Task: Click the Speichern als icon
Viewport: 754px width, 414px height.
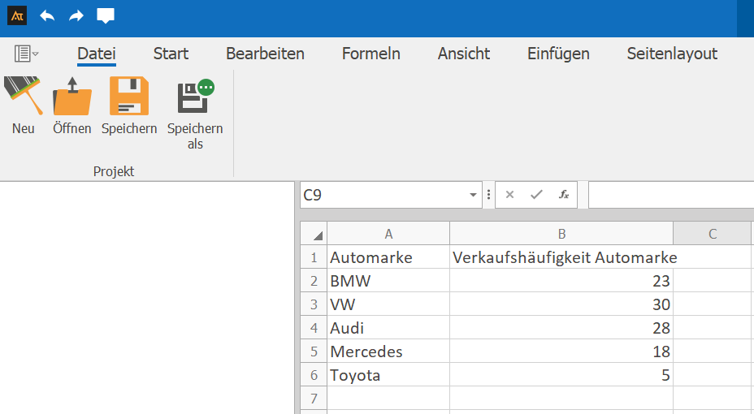Action: click(195, 97)
